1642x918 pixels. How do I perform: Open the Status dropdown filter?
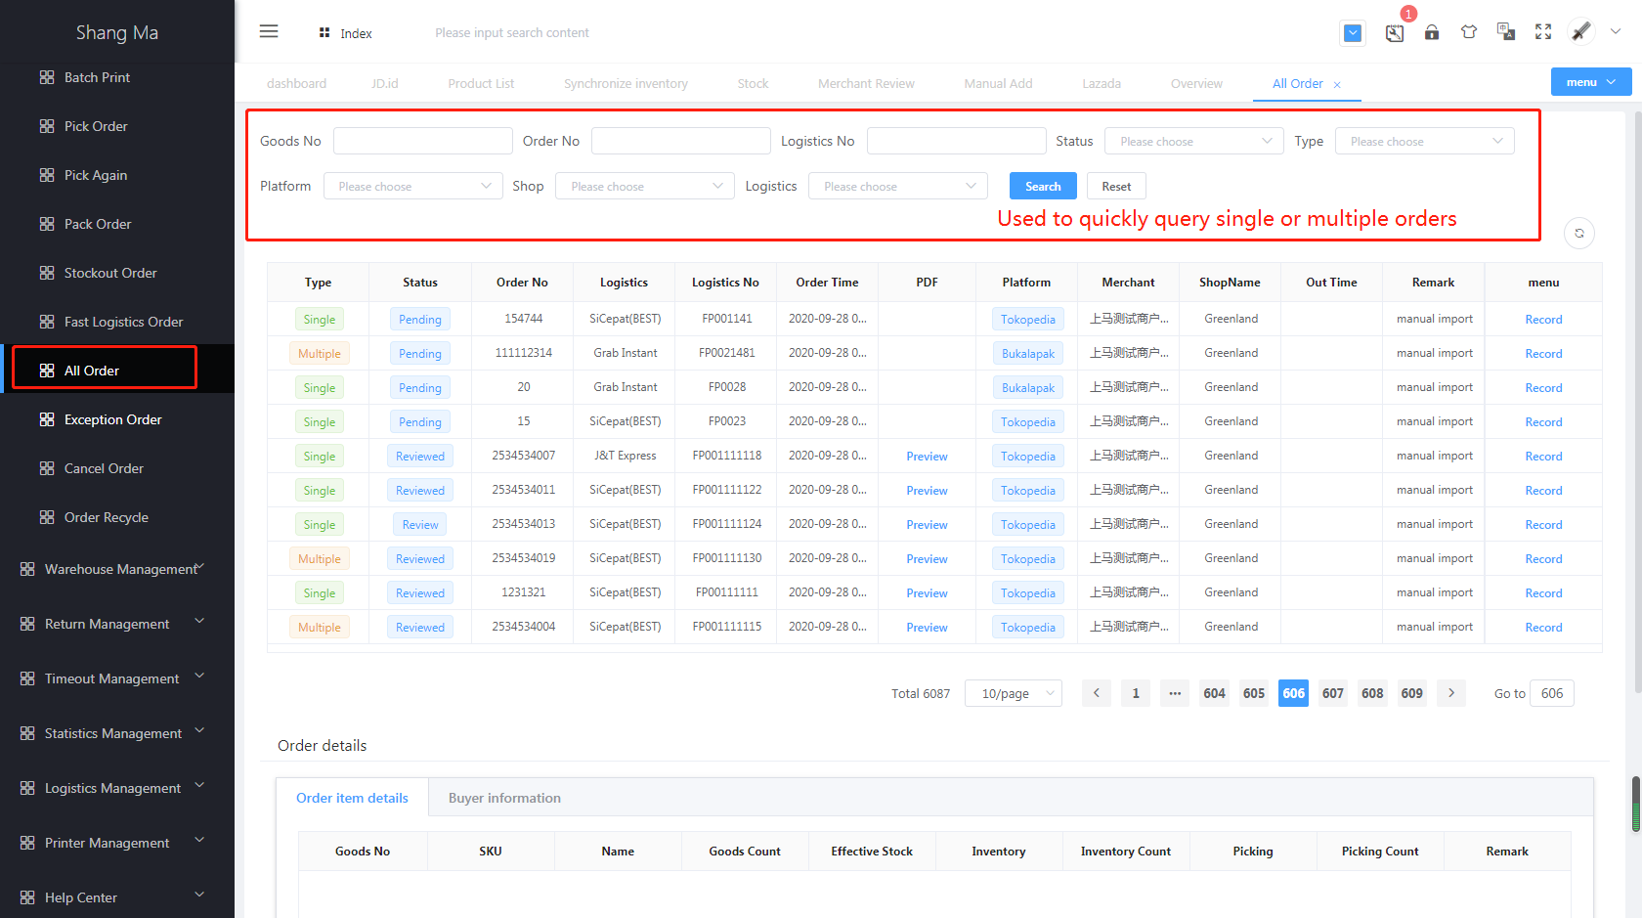click(x=1193, y=141)
